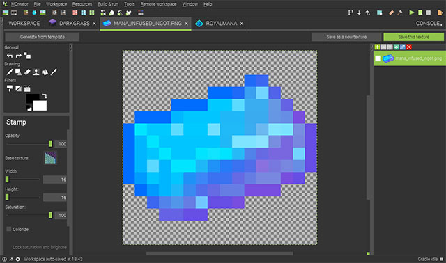The height and width of the screenshot is (263, 446).
Task: Select the Color picker eyedropper tool
Action: pos(54,72)
